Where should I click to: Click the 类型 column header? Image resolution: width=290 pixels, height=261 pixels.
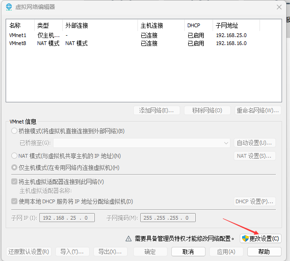[x=43, y=25]
